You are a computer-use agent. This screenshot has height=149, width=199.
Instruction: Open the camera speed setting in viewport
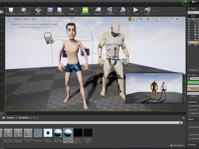tap(178, 19)
